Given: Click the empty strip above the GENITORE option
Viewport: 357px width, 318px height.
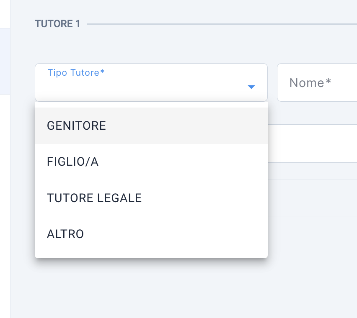Looking at the screenshot, I should coord(151,105).
